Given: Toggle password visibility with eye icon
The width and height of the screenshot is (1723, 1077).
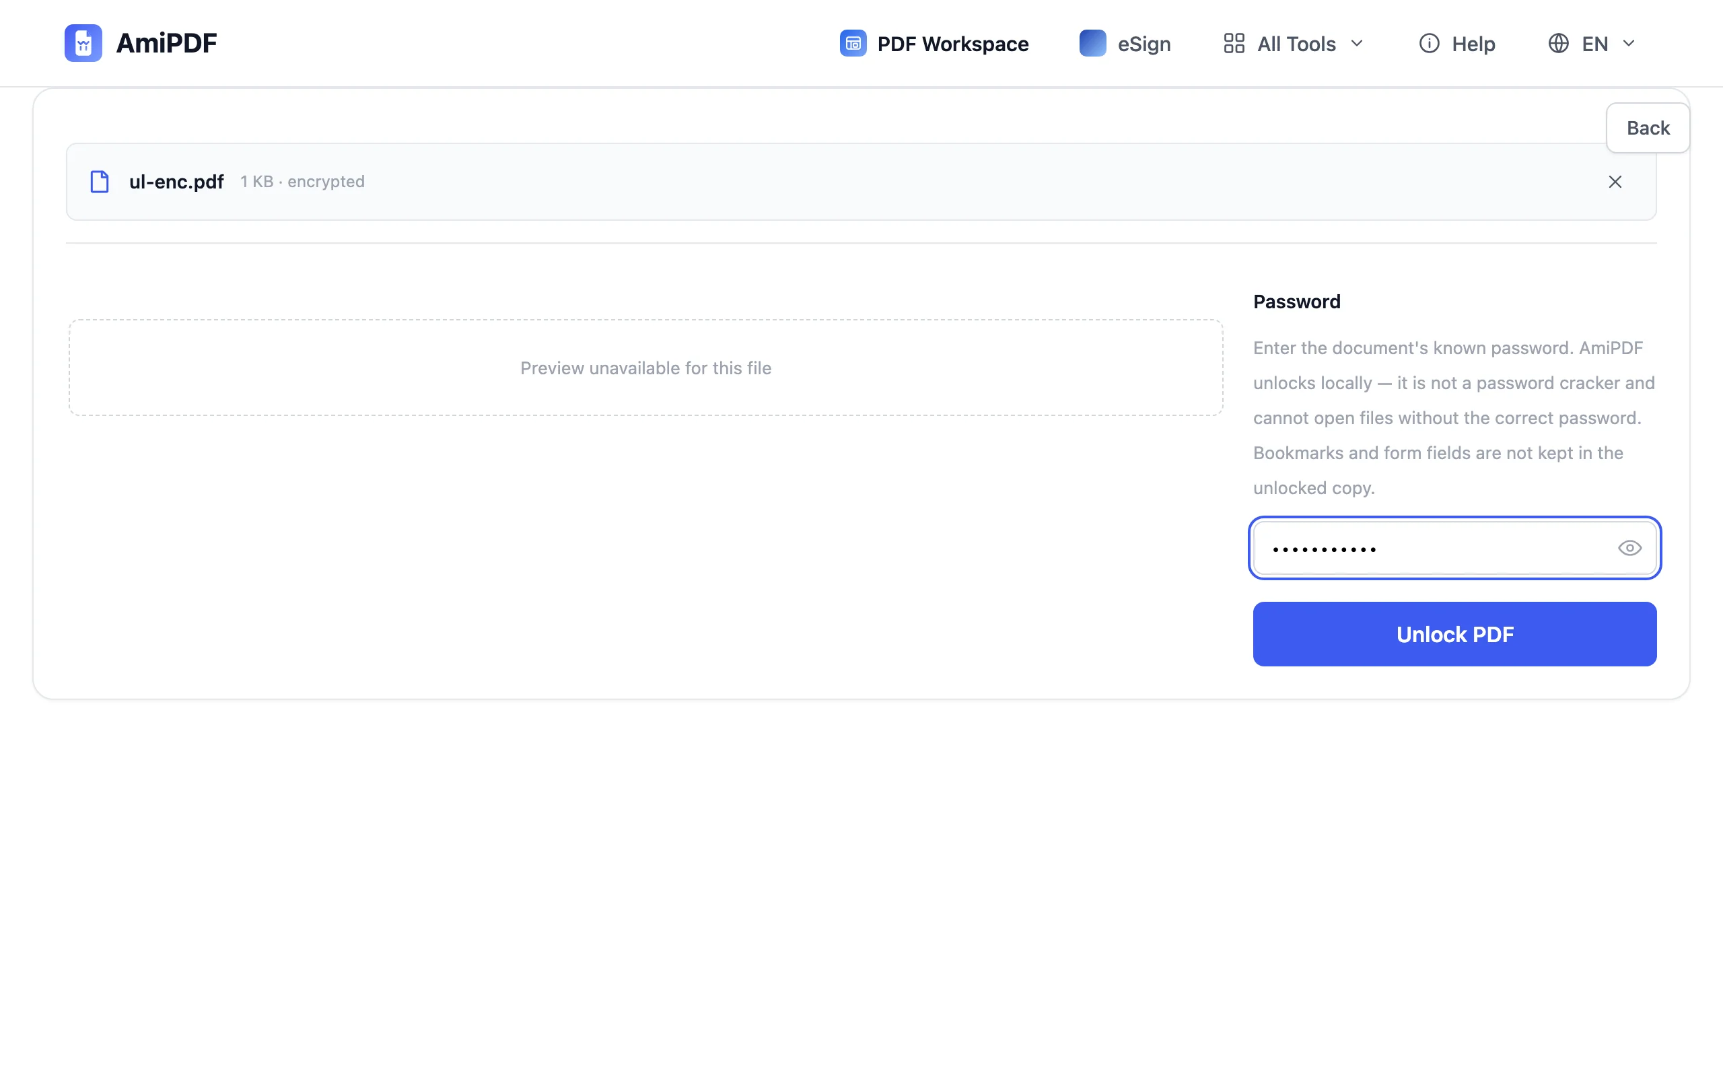Looking at the screenshot, I should click(x=1629, y=548).
